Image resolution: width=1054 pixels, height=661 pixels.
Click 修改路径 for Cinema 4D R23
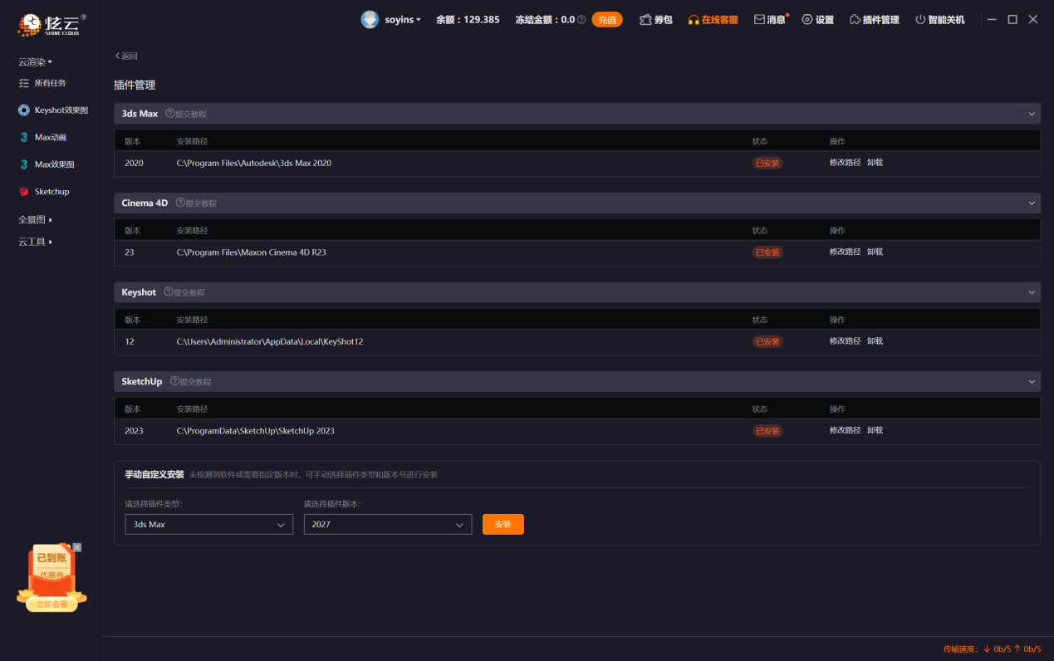(845, 252)
